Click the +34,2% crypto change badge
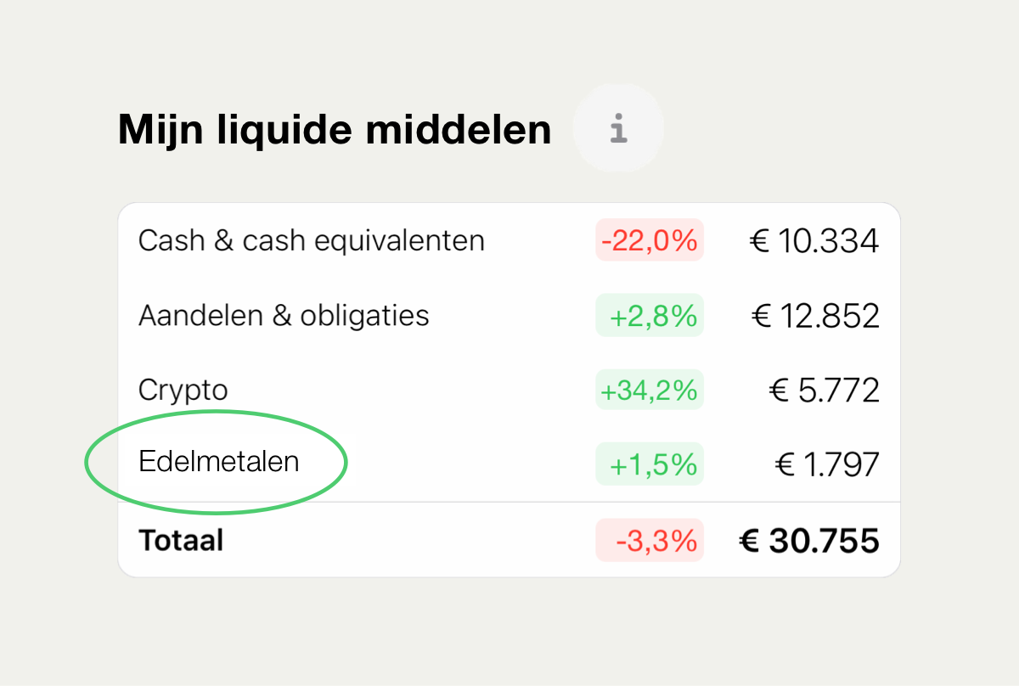Viewport: 1019px width, 686px height. [650, 391]
